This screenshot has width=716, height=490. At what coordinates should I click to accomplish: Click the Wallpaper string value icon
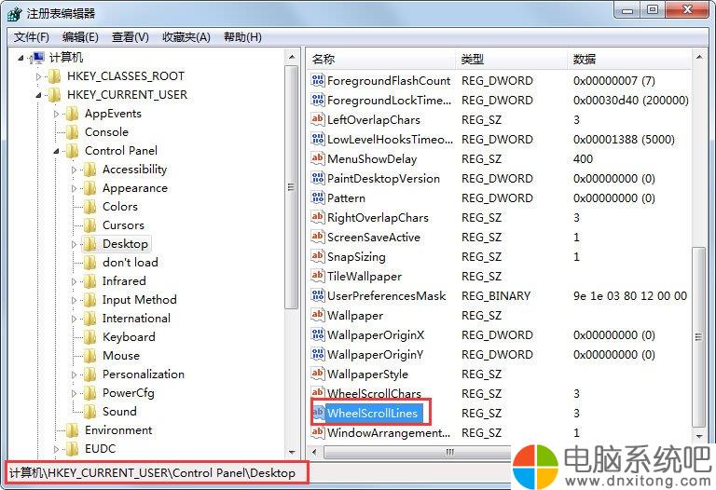tap(318, 315)
